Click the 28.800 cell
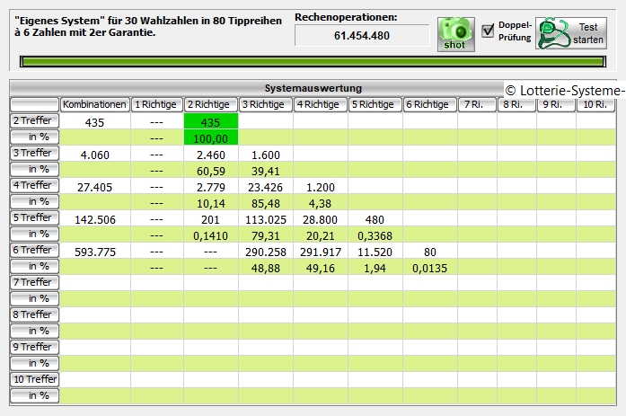This screenshot has height=416, width=626. click(x=321, y=219)
